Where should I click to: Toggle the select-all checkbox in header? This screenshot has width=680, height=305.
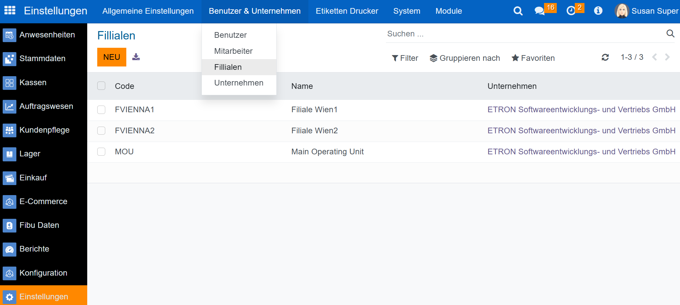tap(101, 86)
